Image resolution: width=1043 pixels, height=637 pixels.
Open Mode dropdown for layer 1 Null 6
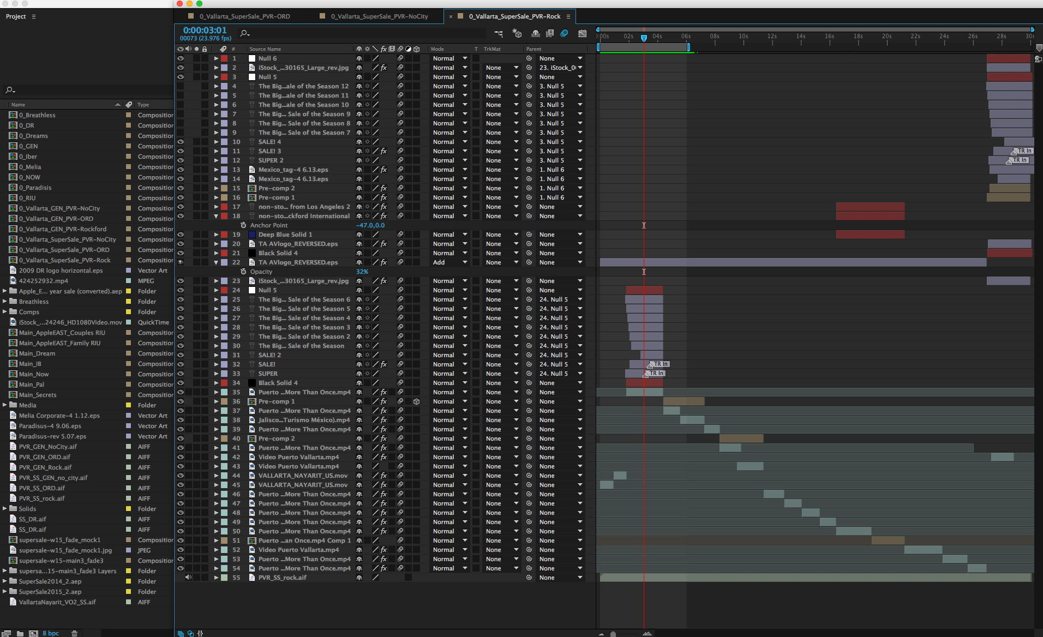pos(450,58)
